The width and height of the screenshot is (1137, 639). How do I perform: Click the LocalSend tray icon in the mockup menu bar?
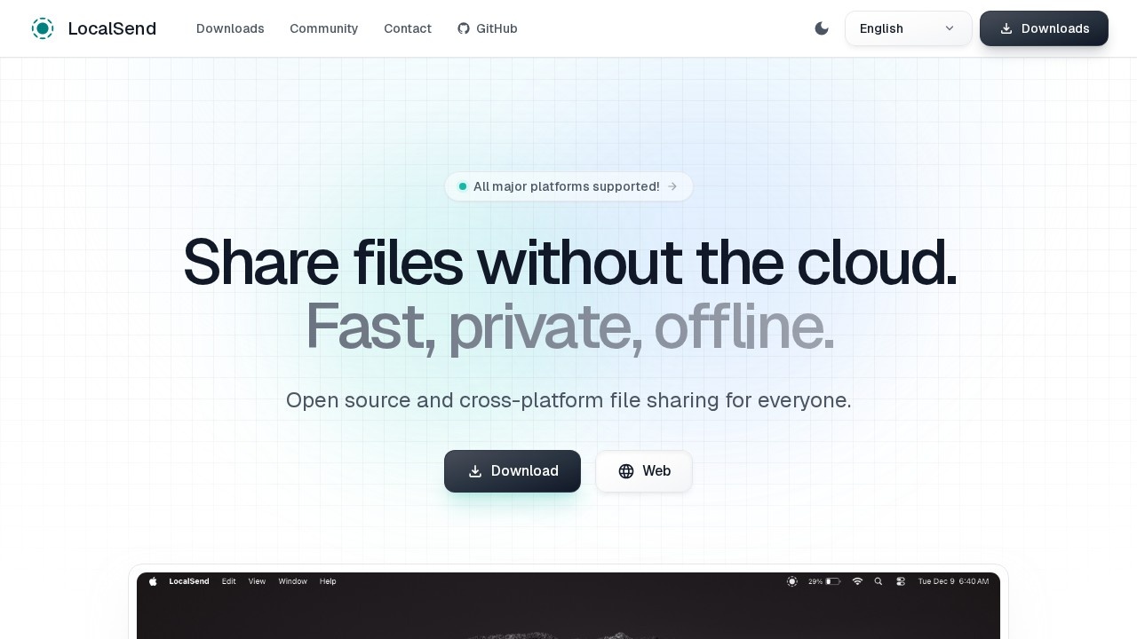[792, 581]
